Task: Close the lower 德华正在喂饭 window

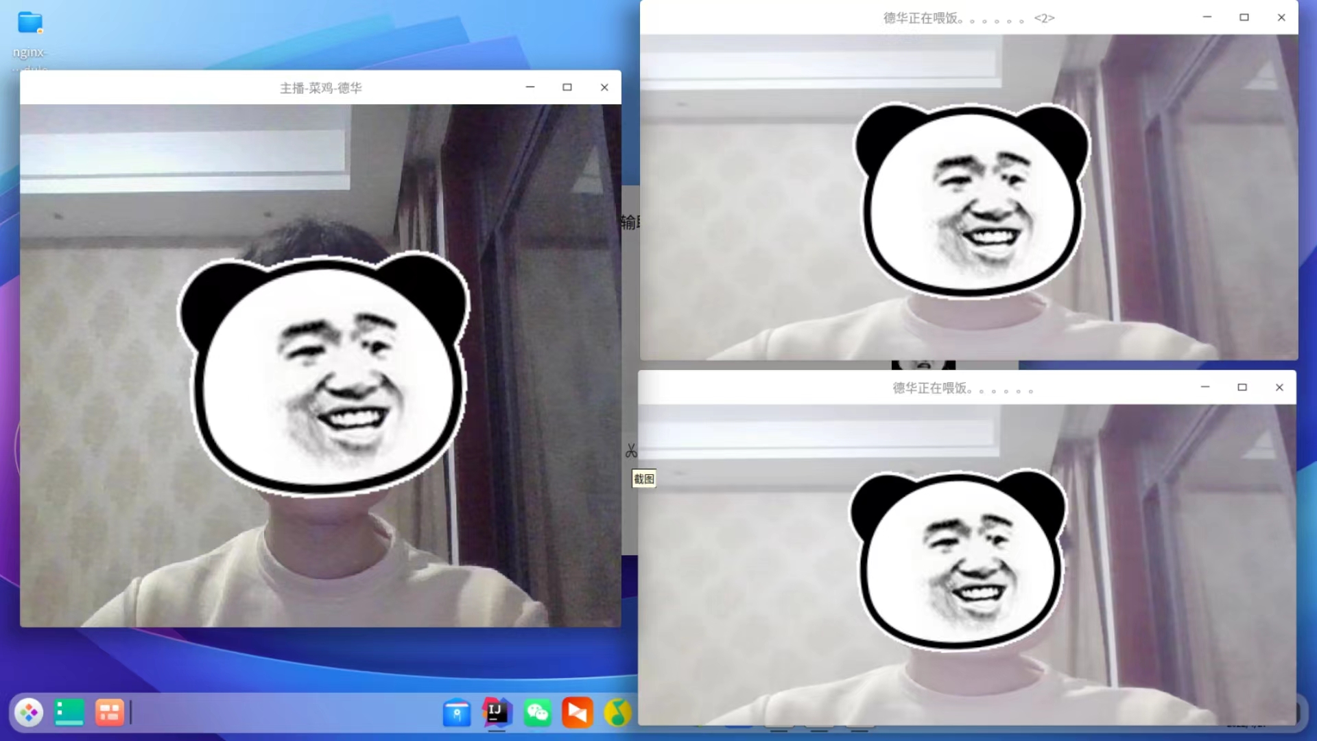Action: click(1279, 387)
